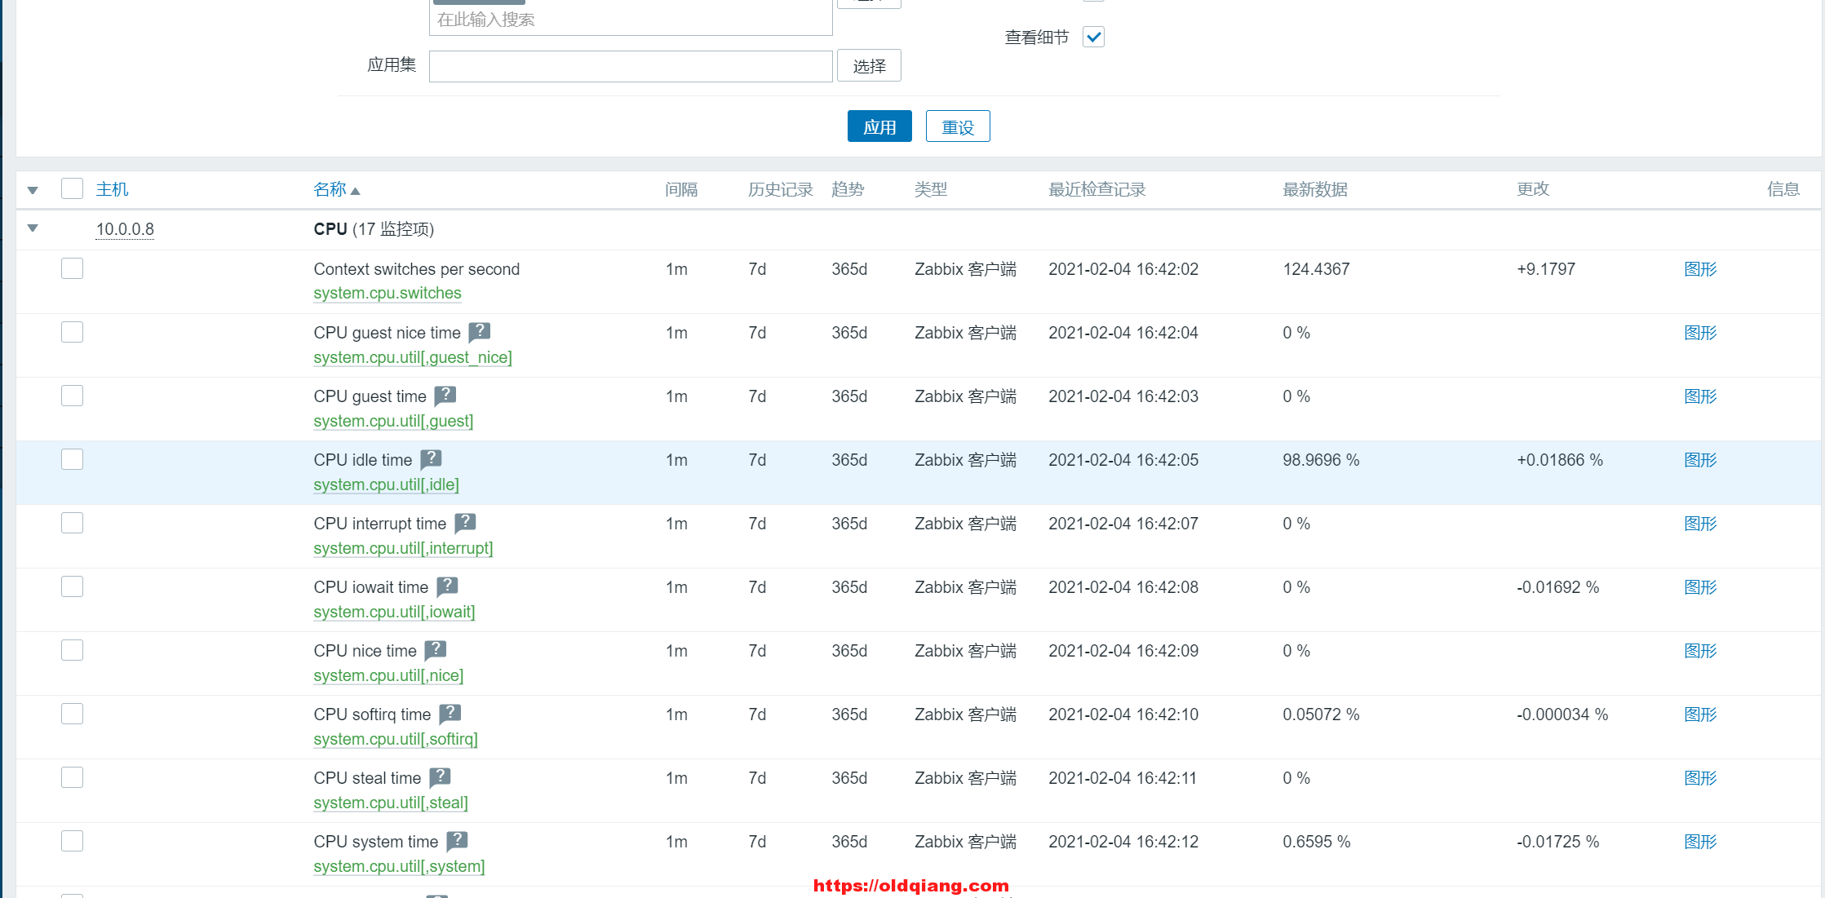The height and width of the screenshot is (898, 1825).
Task: Open 图形 for CPU iowait time
Action: coord(1700,587)
